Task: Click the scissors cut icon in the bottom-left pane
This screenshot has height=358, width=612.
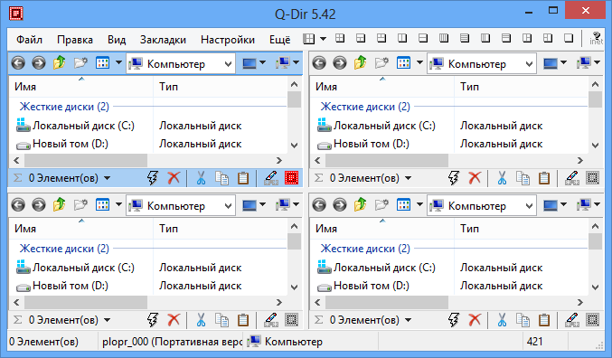Action: click(201, 320)
